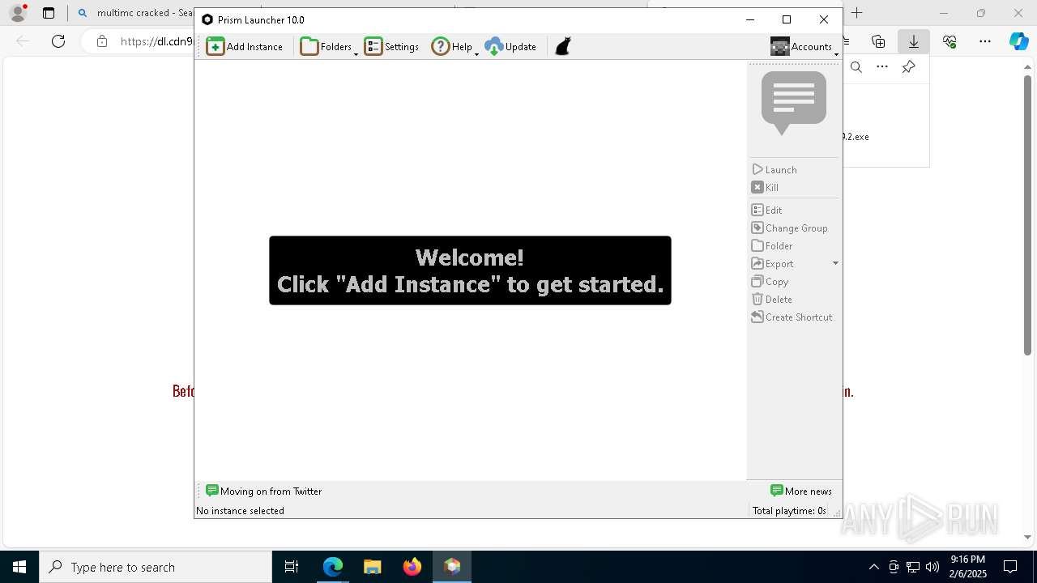Open more options in Downloads panel
The height and width of the screenshot is (583, 1037).
(x=882, y=67)
